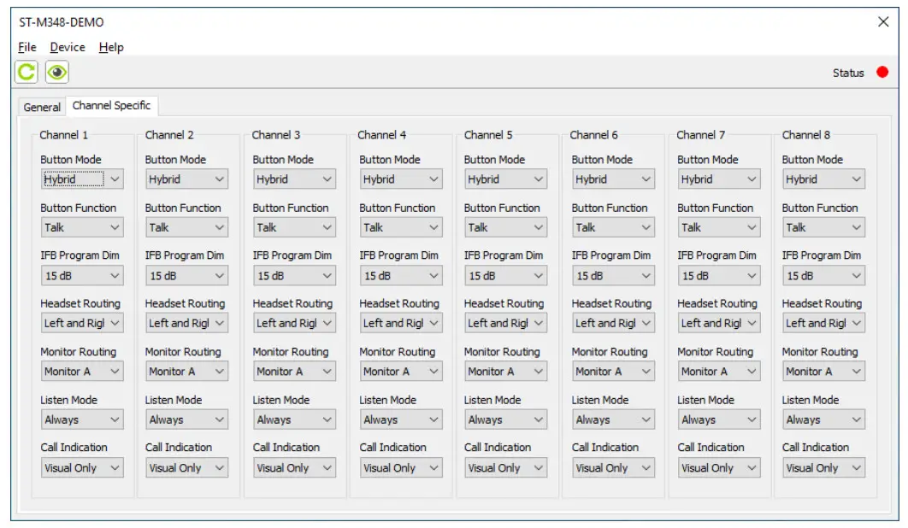The image size is (908, 528).
Task: Click the red Status indicator
Action: coord(882,73)
